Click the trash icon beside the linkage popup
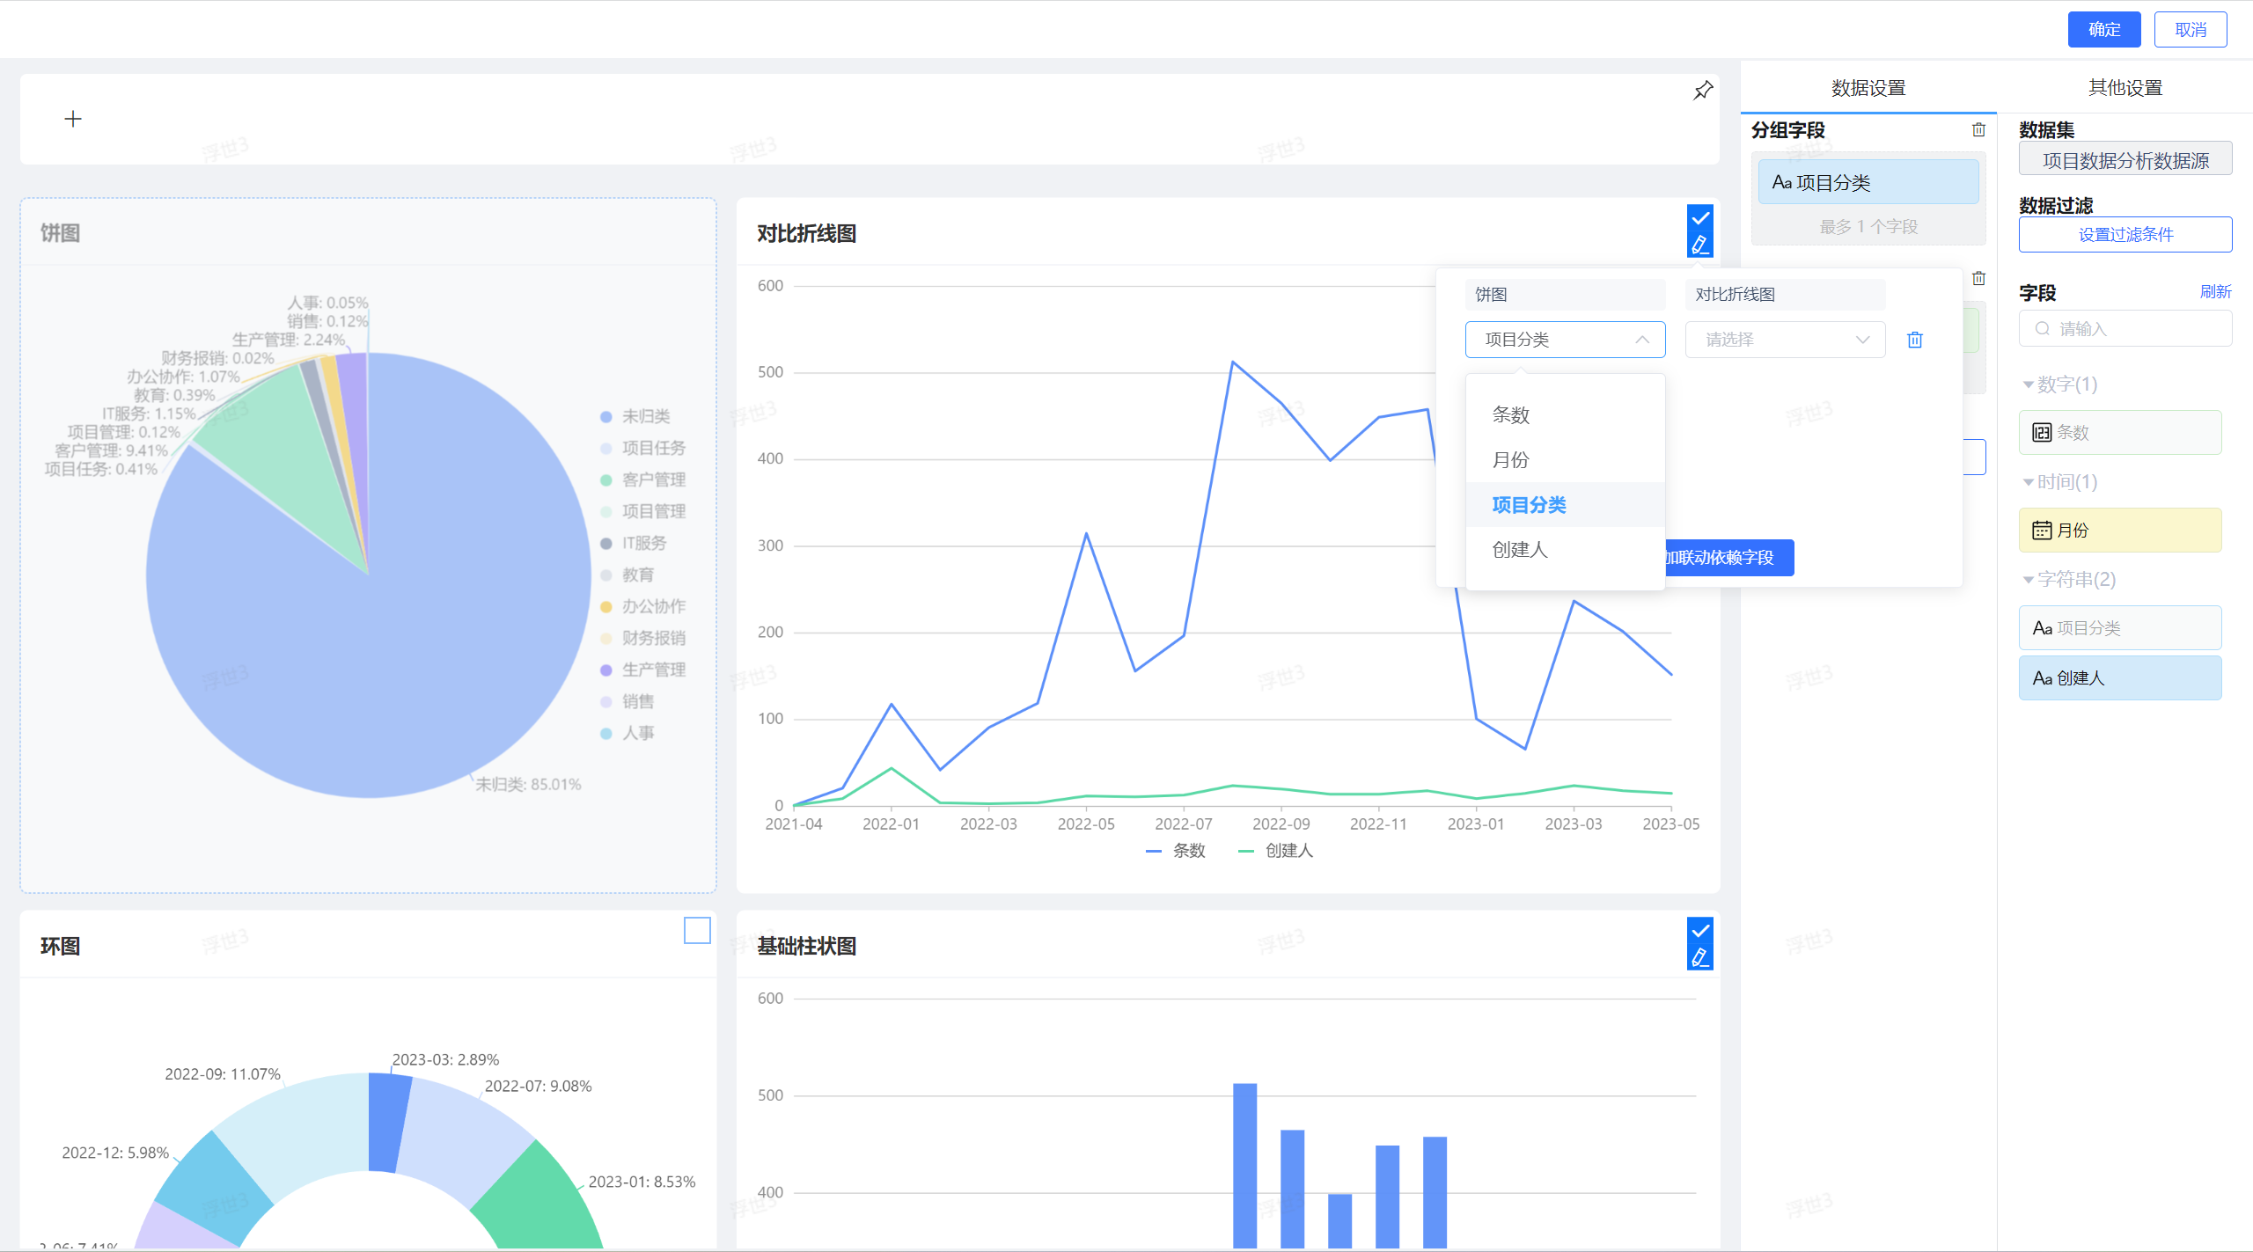Image resolution: width=2253 pixels, height=1252 pixels. (x=1978, y=278)
